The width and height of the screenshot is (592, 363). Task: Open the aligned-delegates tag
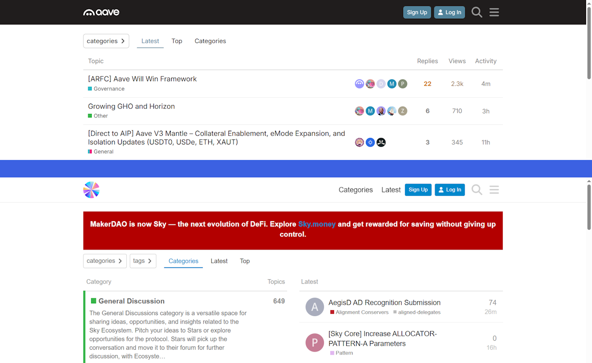pyautogui.click(x=417, y=312)
